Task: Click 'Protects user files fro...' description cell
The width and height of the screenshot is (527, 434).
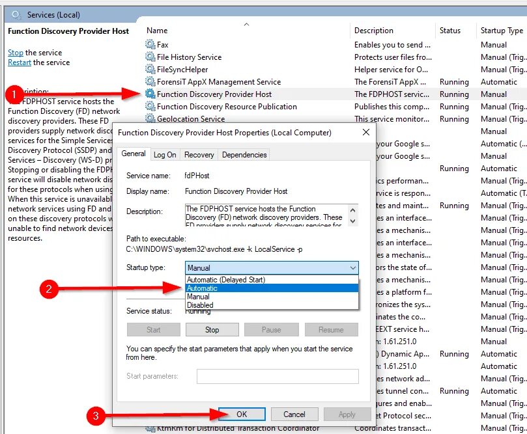Action: tap(393, 57)
